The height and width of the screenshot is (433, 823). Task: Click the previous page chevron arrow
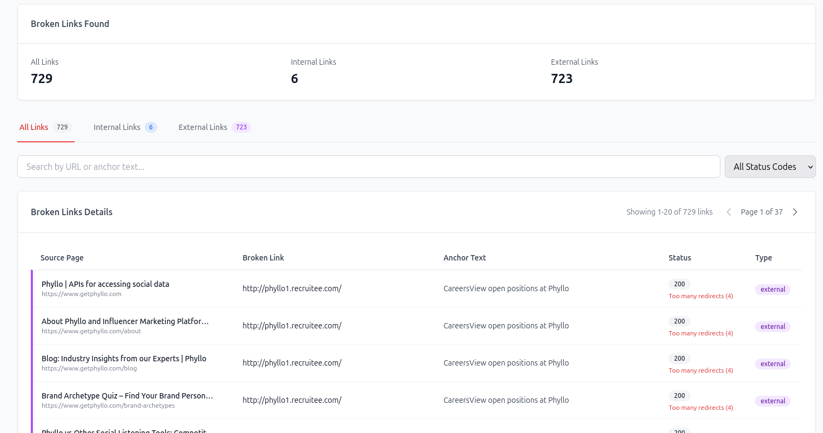pyautogui.click(x=728, y=211)
